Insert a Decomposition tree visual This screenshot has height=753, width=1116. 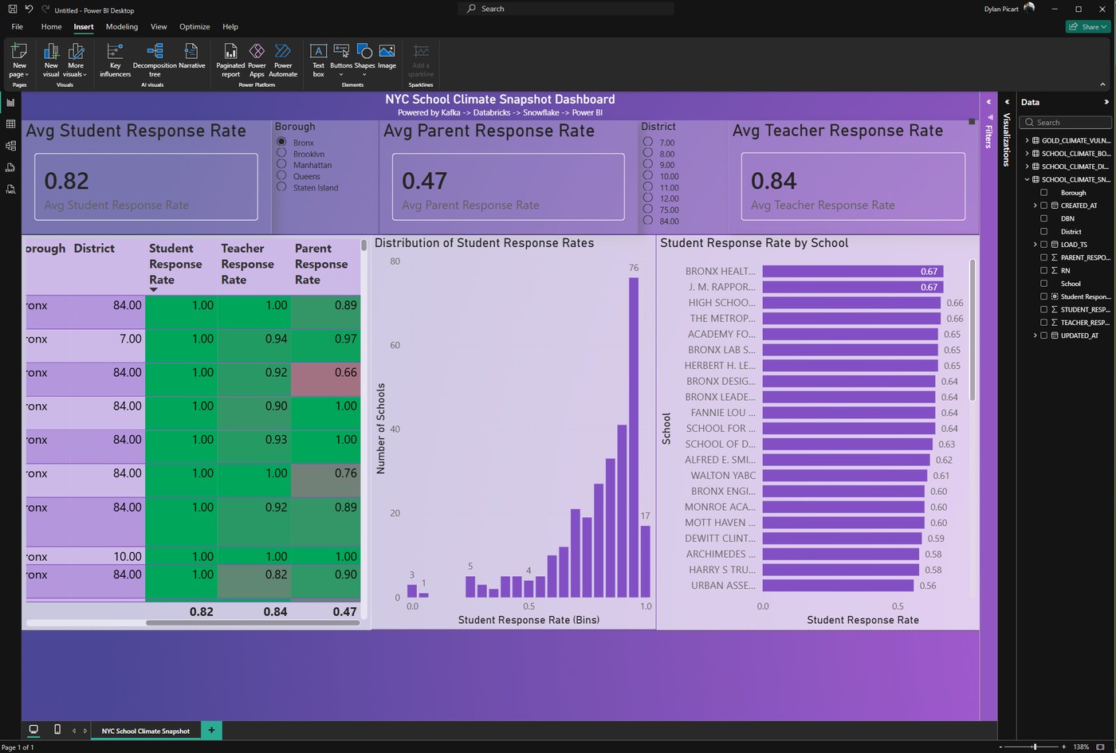[155, 61]
